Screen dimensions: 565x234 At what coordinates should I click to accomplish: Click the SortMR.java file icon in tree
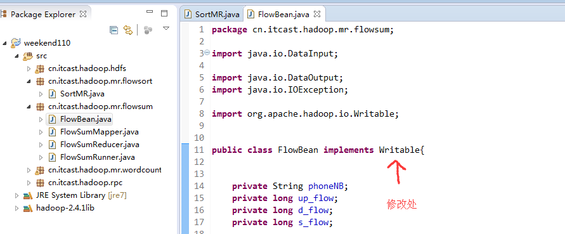52,94
